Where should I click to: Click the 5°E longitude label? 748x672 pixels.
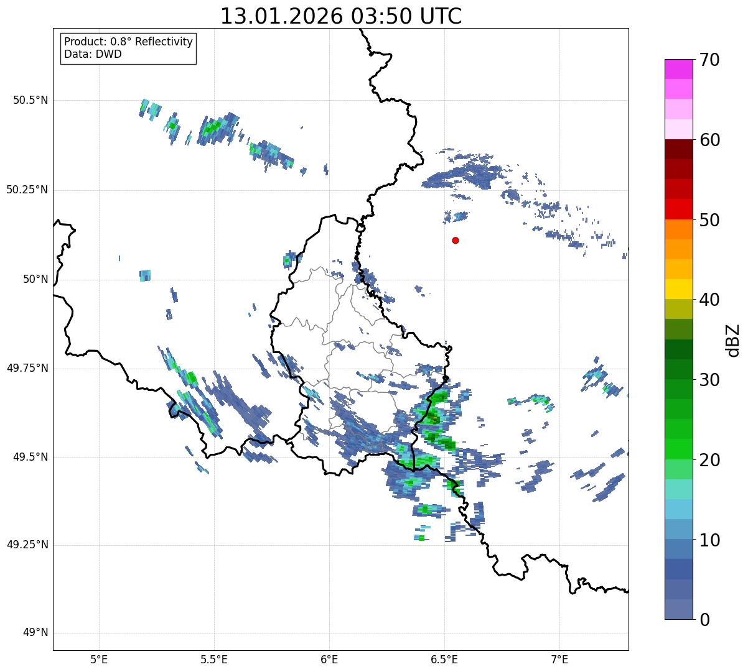[99, 660]
